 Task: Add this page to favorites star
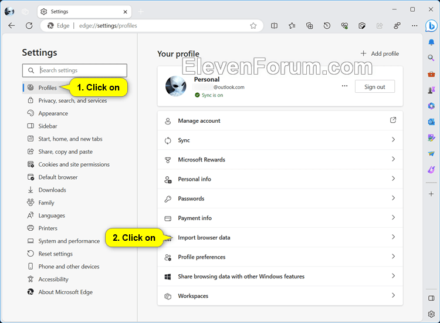click(x=253, y=26)
